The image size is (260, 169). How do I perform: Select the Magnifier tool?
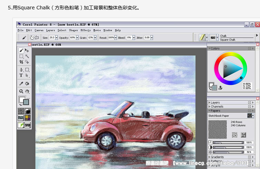(21, 91)
